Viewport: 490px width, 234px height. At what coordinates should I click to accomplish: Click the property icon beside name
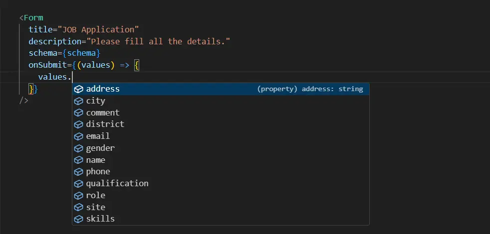click(x=78, y=160)
